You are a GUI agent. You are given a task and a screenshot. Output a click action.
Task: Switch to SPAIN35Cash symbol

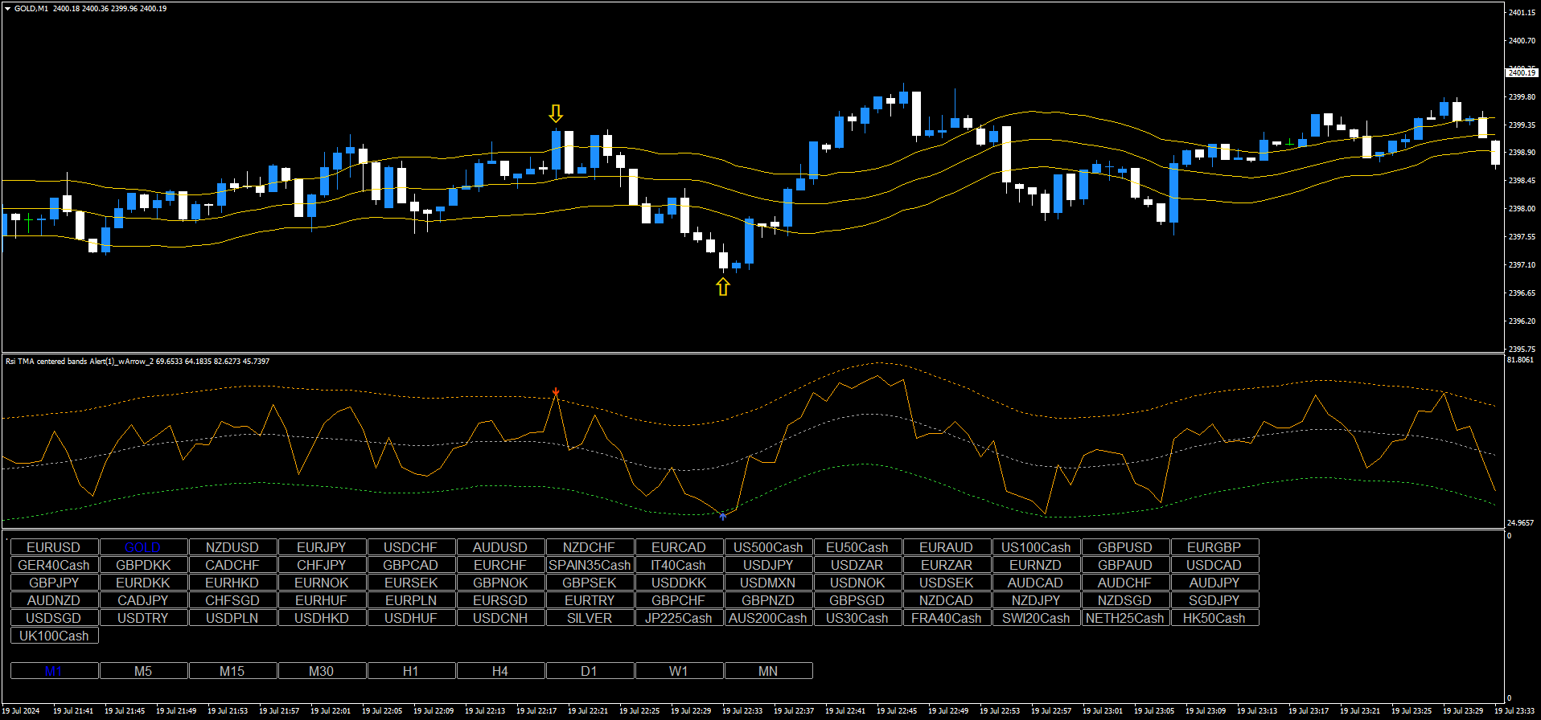click(x=590, y=565)
